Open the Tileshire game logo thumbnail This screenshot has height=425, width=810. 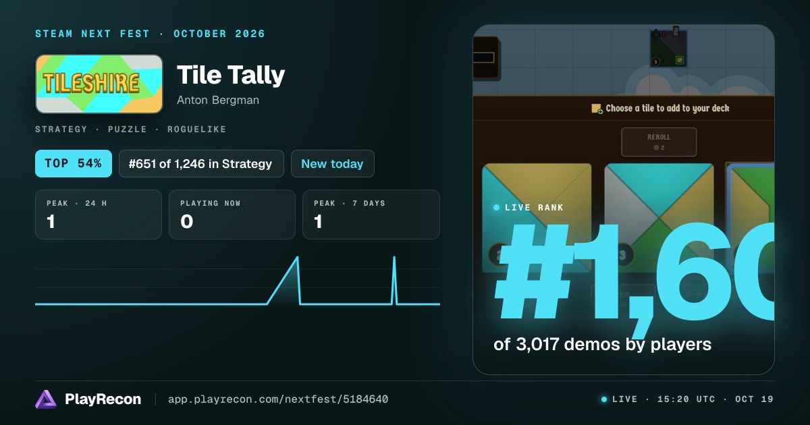click(99, 84)
